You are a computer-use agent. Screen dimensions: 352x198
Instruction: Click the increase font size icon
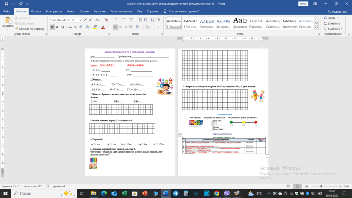[x=86, y=20]
